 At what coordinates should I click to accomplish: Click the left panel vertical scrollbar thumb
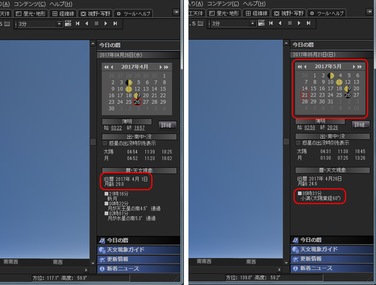pyautogui.click(x=93, y=142)
